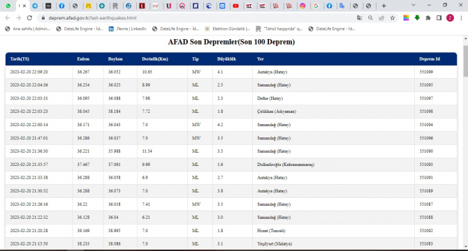Open the Elektron Gündəlik bookmark
This screenshot has width=468, height=251.
(x=228, y=29)
